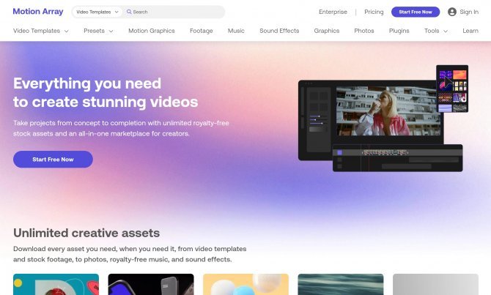
Task: Open the Footage section
Action: tap(202, 31)
